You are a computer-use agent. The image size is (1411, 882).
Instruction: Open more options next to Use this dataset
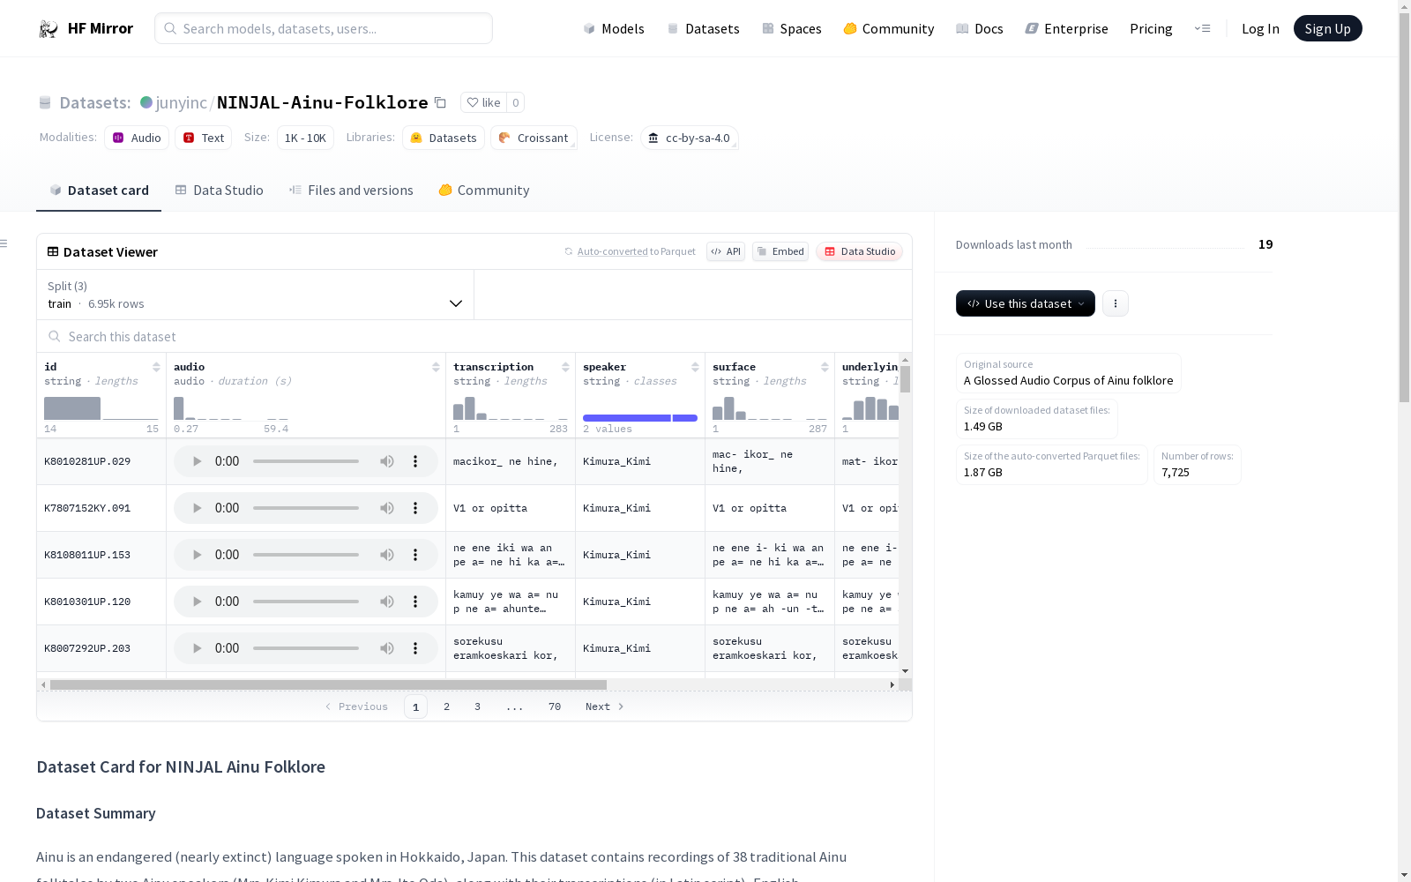pos(1116,303)
